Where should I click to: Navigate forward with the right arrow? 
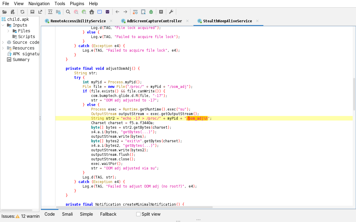coord(125,12)
